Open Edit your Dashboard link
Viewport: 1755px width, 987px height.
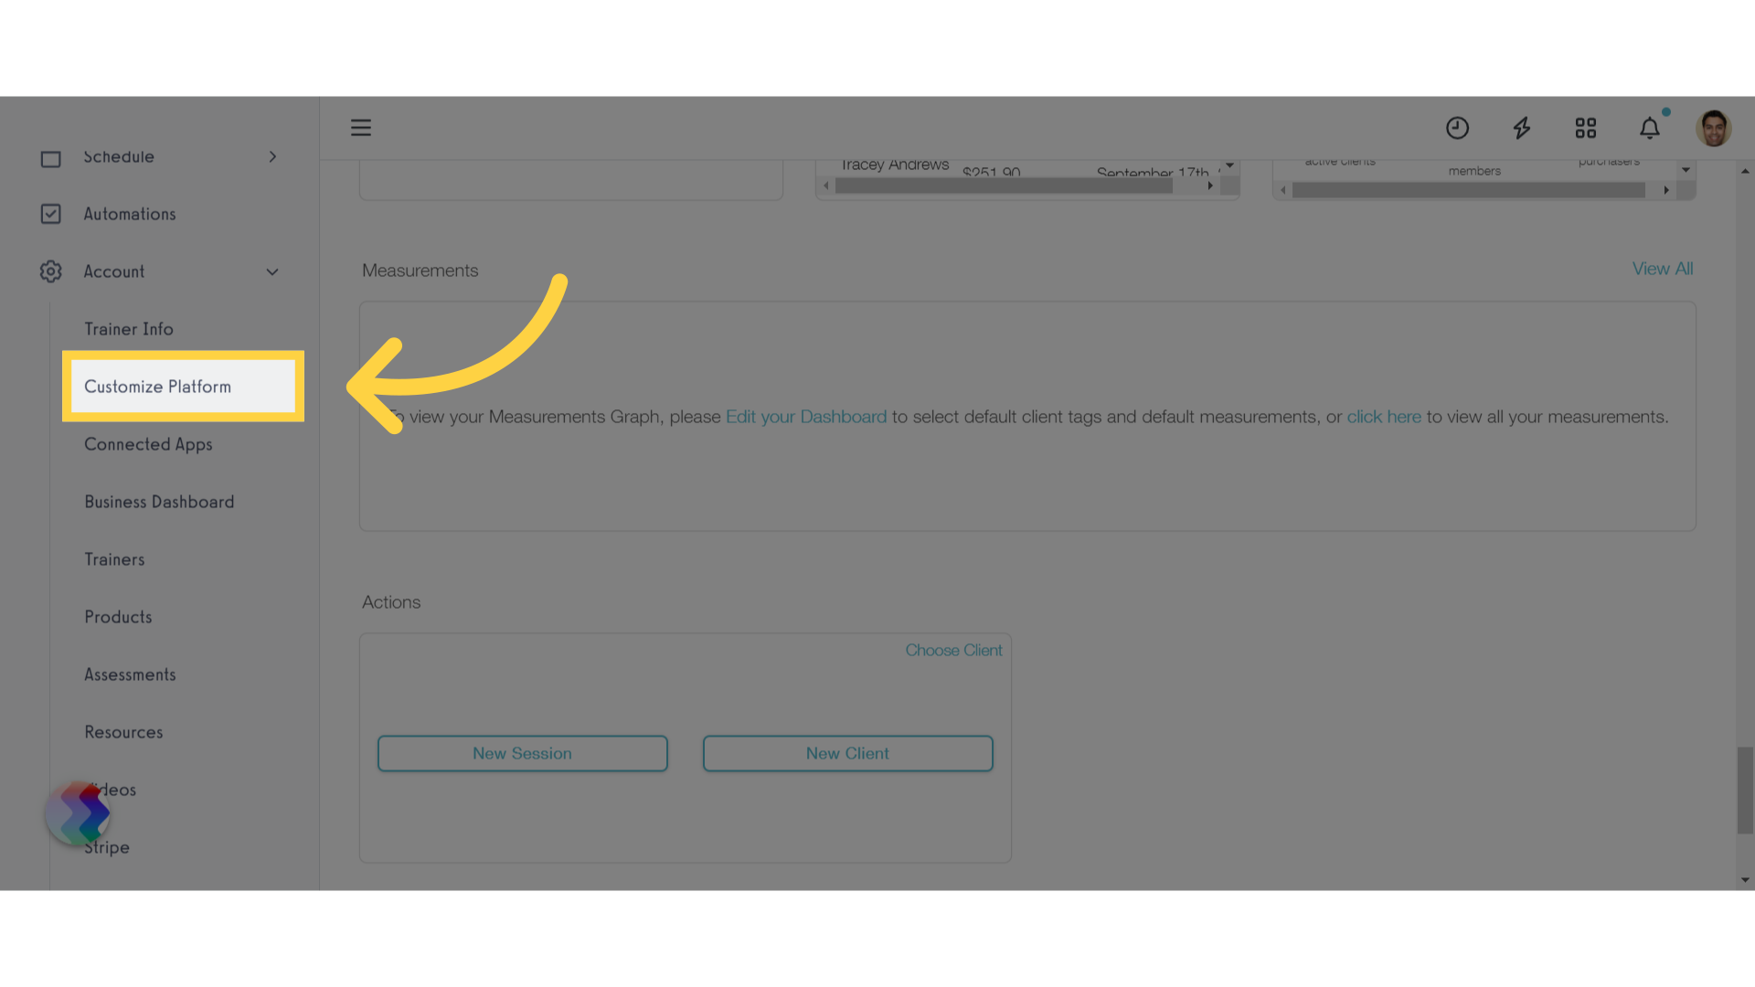pyautogui.click(x=805, y=416)
